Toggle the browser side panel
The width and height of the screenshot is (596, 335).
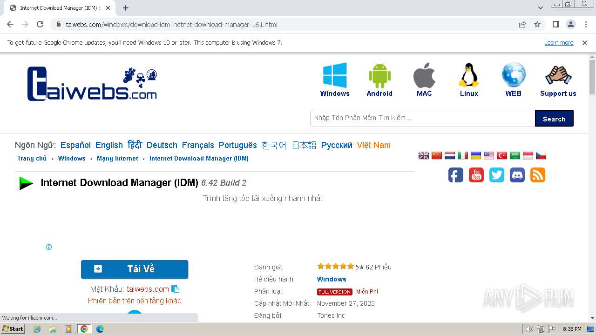555,24
